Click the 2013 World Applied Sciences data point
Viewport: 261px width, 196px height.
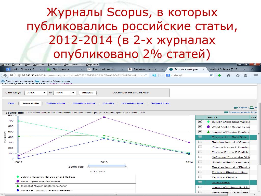pyautogui.click(x=104, y=117)
